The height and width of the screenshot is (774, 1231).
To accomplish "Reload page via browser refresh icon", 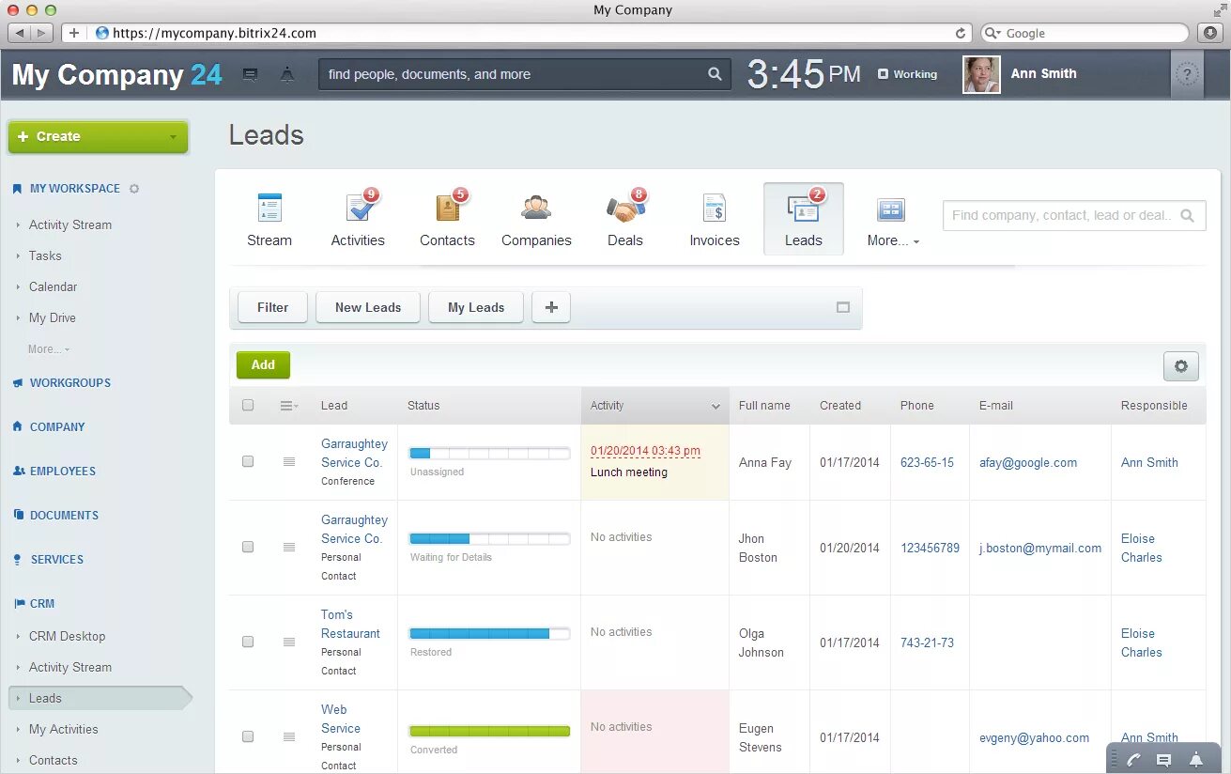I will click(960, 33).
